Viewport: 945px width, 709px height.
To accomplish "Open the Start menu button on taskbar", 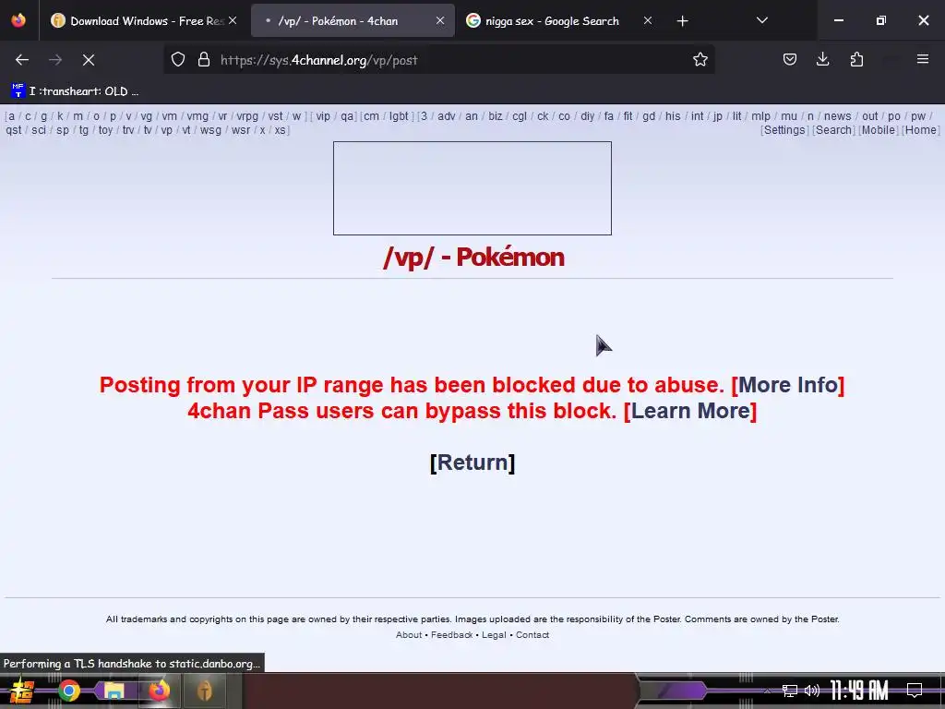I will [22, 691].
